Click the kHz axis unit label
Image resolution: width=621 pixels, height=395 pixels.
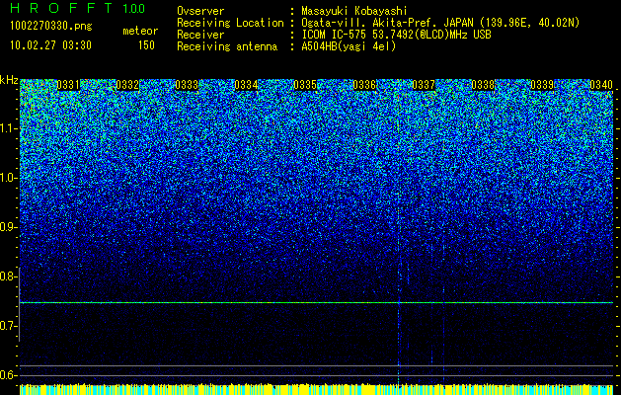(x=9, y=80)
